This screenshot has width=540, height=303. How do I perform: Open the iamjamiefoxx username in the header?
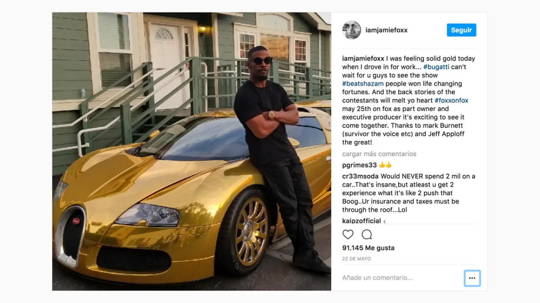click(x=386, y=30)
